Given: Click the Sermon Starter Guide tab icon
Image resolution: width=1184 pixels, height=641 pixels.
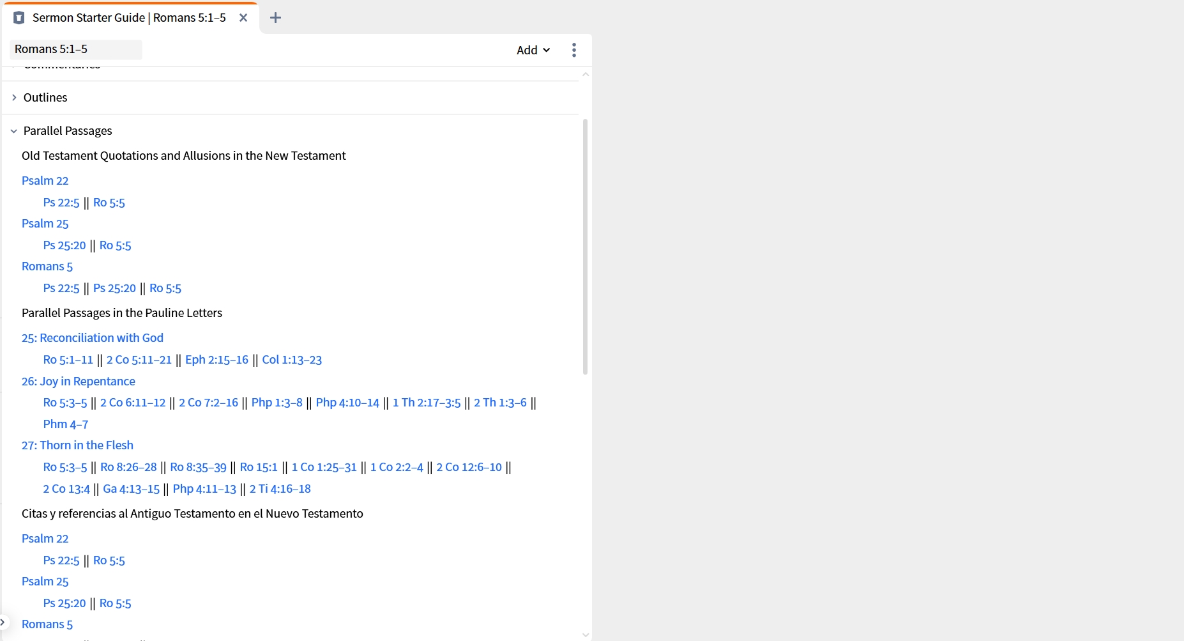Looking at the screenshot, I should pyautogui.click(x=19, y=18).
